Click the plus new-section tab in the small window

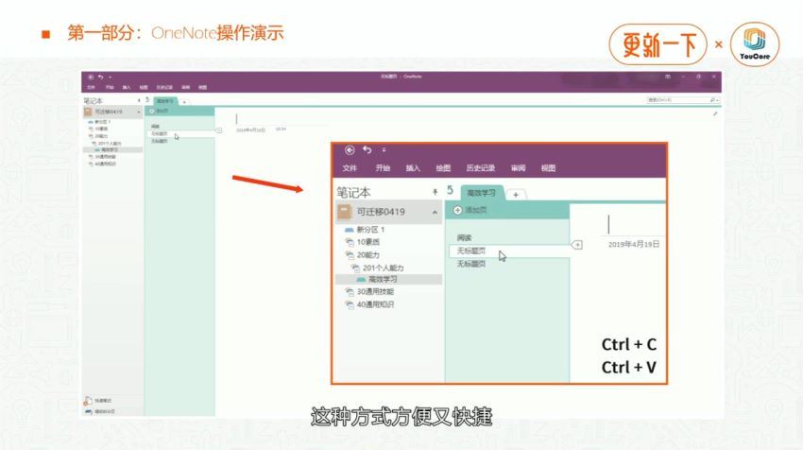click(x=184, y=102)
